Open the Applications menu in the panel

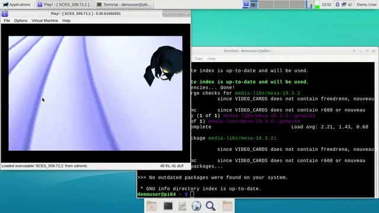click(17, 4)
